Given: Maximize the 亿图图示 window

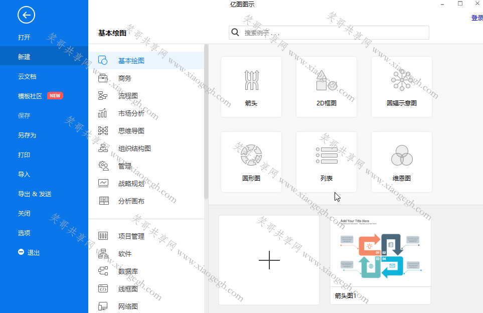Looking at the screenshot, I should click(x=460, y=4).
